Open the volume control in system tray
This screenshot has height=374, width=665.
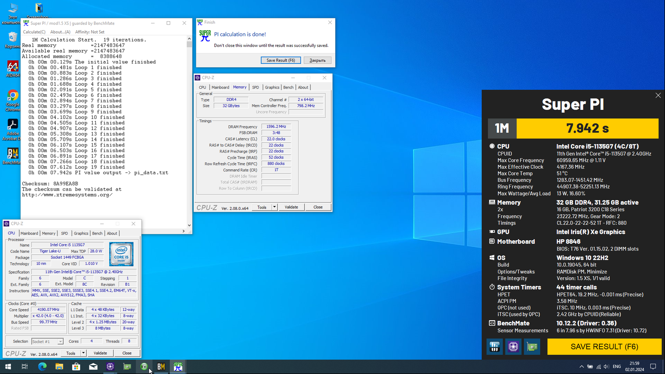pyautogui.click(x=606, y=366)
